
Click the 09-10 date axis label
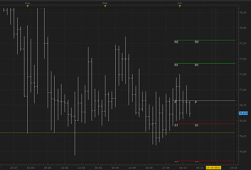click(x=200, y=168)
